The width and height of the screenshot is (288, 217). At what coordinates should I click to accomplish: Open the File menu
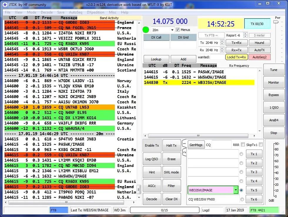(x=8, y=12)
